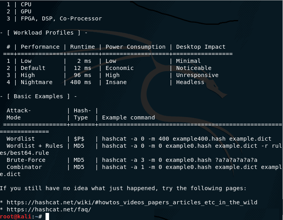This screenshot has width=283, height=220.
Task: Click the 'Default' performance entry
Action: click(33, 68)
